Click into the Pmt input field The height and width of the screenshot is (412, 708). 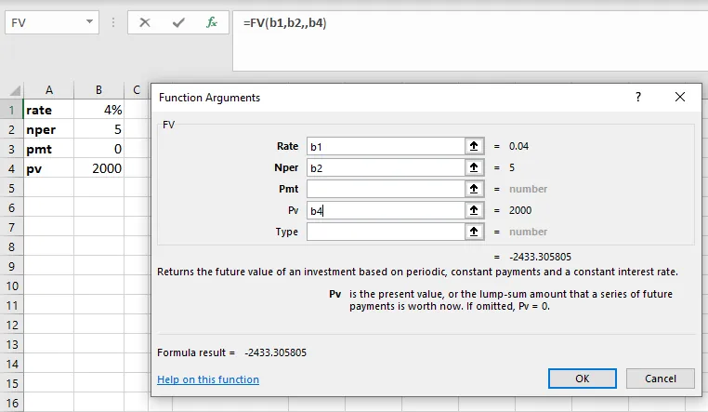(x=385, y=189)
